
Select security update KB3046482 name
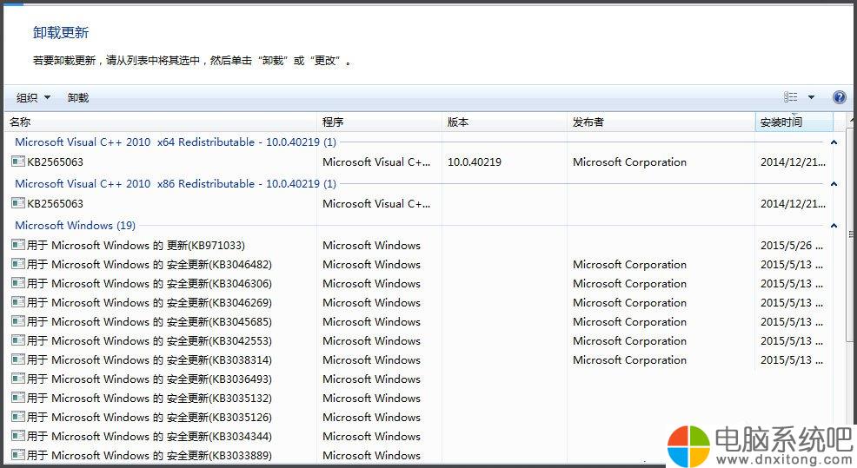pos(149,264)
